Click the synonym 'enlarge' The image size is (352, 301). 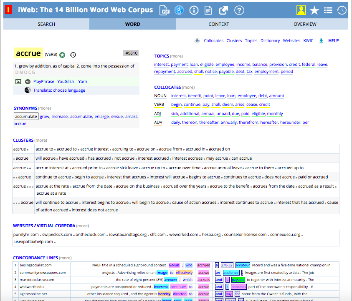coord(101,117)
